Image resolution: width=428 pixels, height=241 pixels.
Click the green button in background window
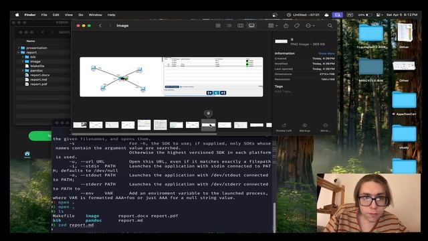point(40,136)
